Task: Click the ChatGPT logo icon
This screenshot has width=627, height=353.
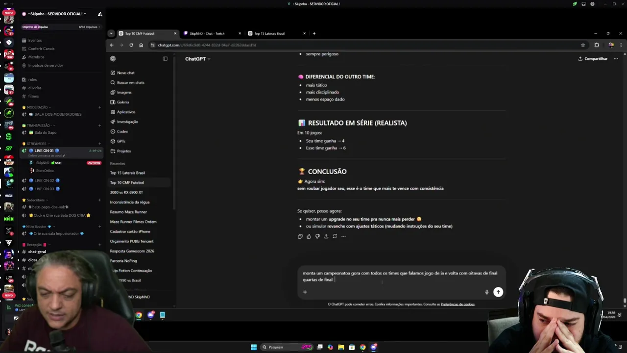Action: click(x=113, y=59)
